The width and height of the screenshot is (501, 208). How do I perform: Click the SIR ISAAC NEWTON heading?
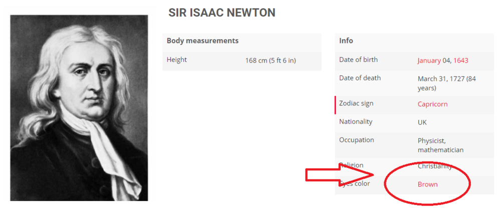point(222,13)
